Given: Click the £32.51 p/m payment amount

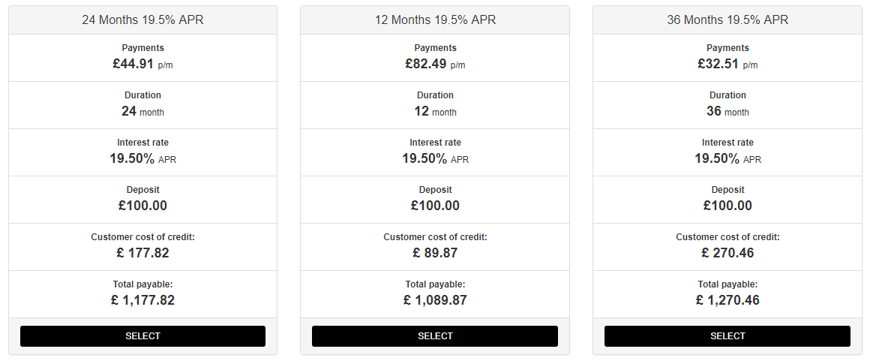Looking at the screenshot, I should point(727,65).
